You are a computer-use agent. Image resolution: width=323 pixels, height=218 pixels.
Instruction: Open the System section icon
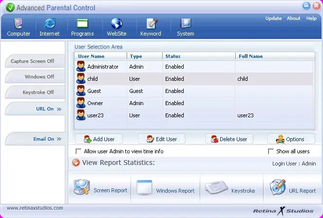(186, 23)
